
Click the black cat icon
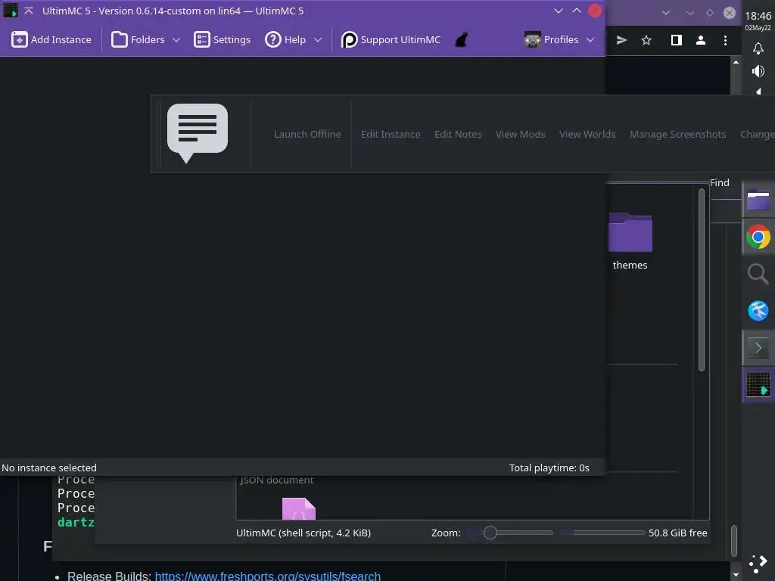[x=462, y=39]
